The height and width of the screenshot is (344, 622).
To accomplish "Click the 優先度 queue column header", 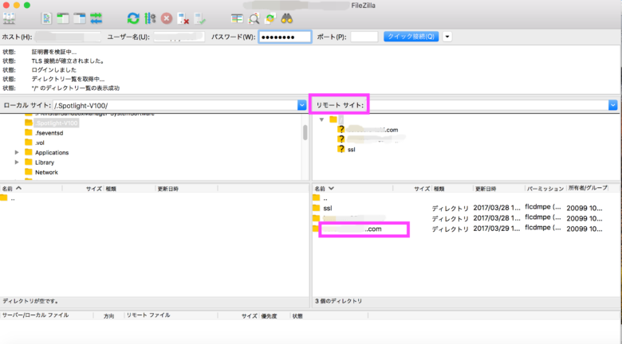I will click(x=269, y=316).
